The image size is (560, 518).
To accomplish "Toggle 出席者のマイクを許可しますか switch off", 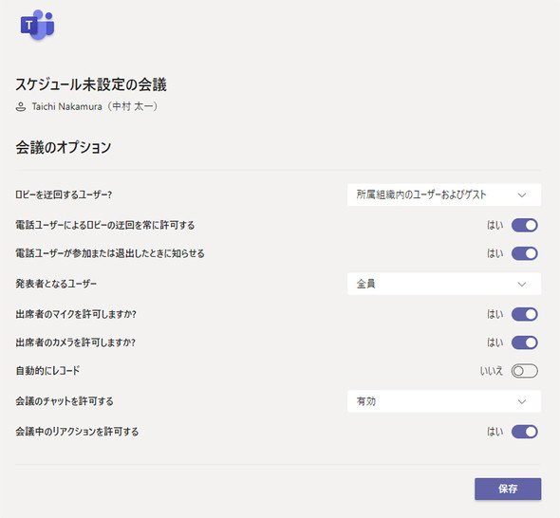I will point(524,314).
